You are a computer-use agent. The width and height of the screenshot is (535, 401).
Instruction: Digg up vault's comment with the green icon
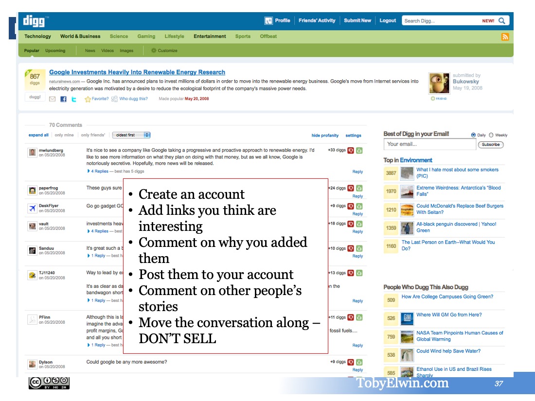pos(359,224)
